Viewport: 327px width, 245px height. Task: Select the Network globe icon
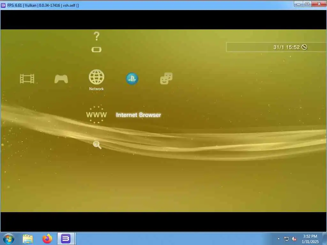coord(96,77)
